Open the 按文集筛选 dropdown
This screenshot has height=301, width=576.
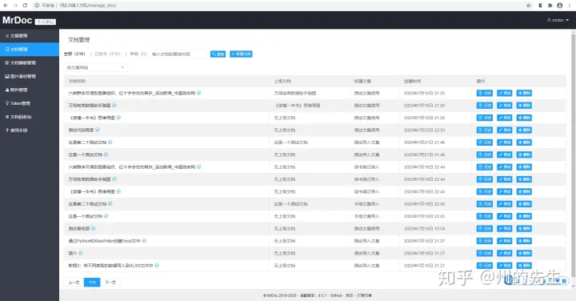[x=95, y=67]
